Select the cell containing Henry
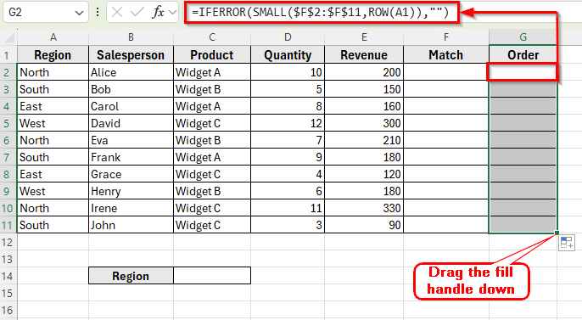Image resolution: width=582 pixels, height=320 pixels. tap(131, 191)
